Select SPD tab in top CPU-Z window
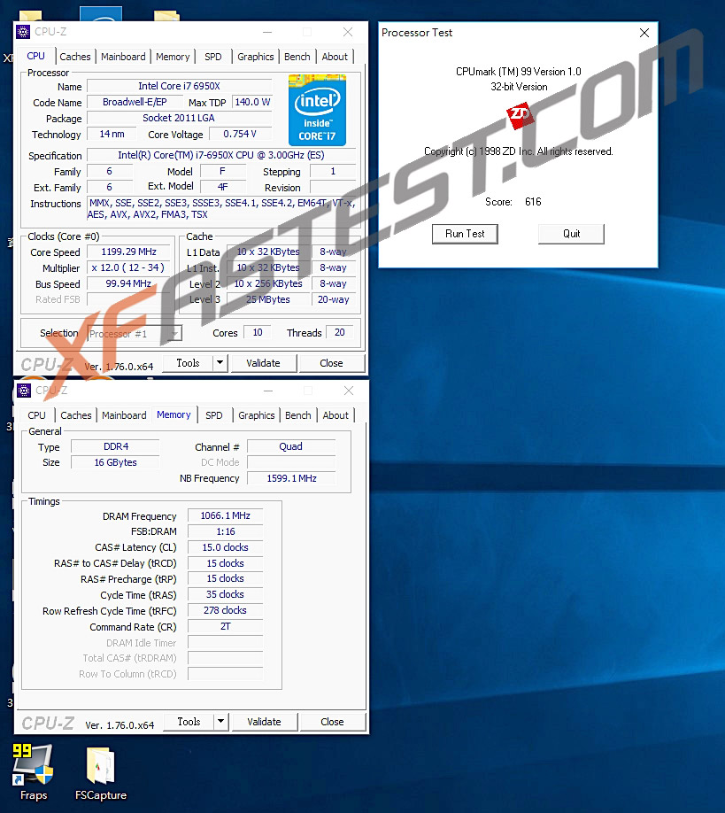Viewport: 725px width, 813px height. [213, 57]
